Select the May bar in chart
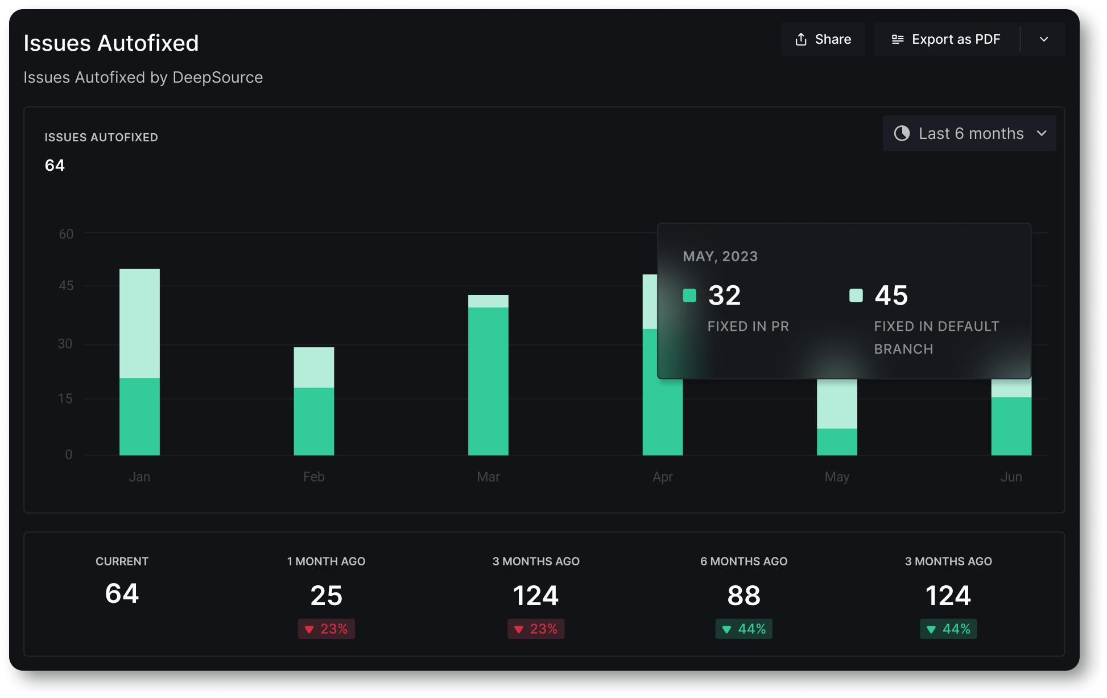The image size is (1107, 698). click(x=837, y=417)
